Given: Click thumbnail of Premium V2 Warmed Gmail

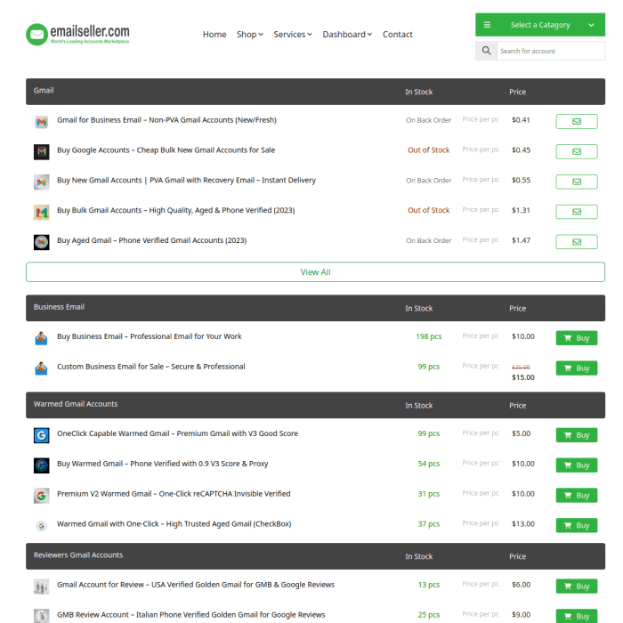Looking at the screenshot, I should tap(41, 496).
